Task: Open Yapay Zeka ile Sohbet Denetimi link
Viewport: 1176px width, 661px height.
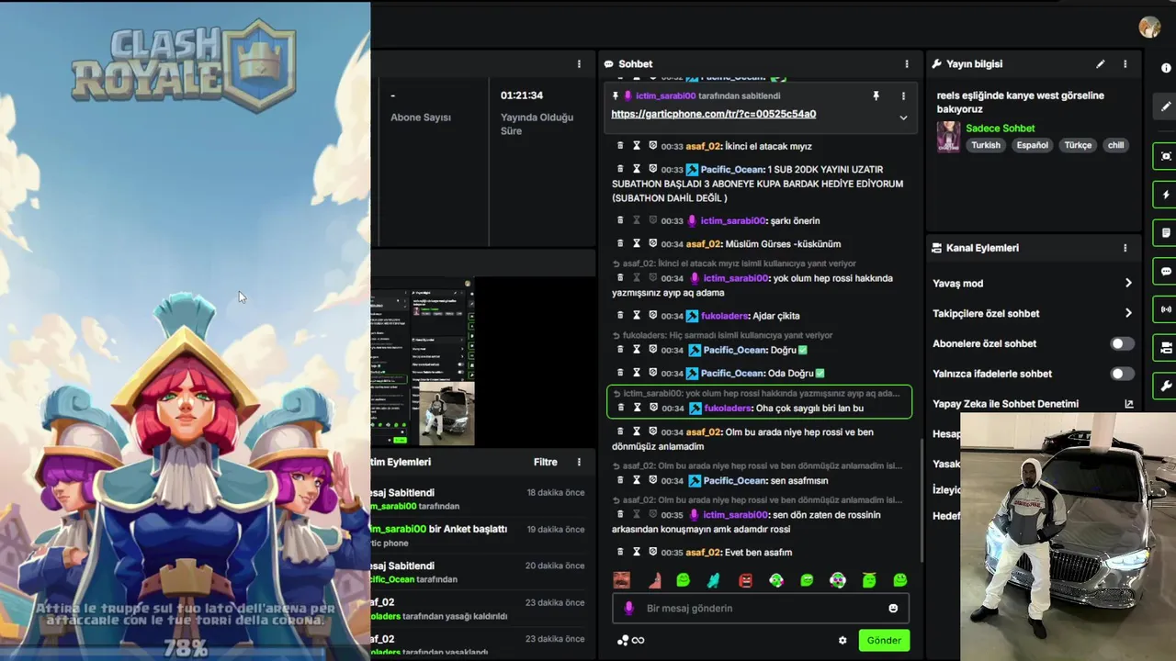Action: click(x=1128, y=404)
